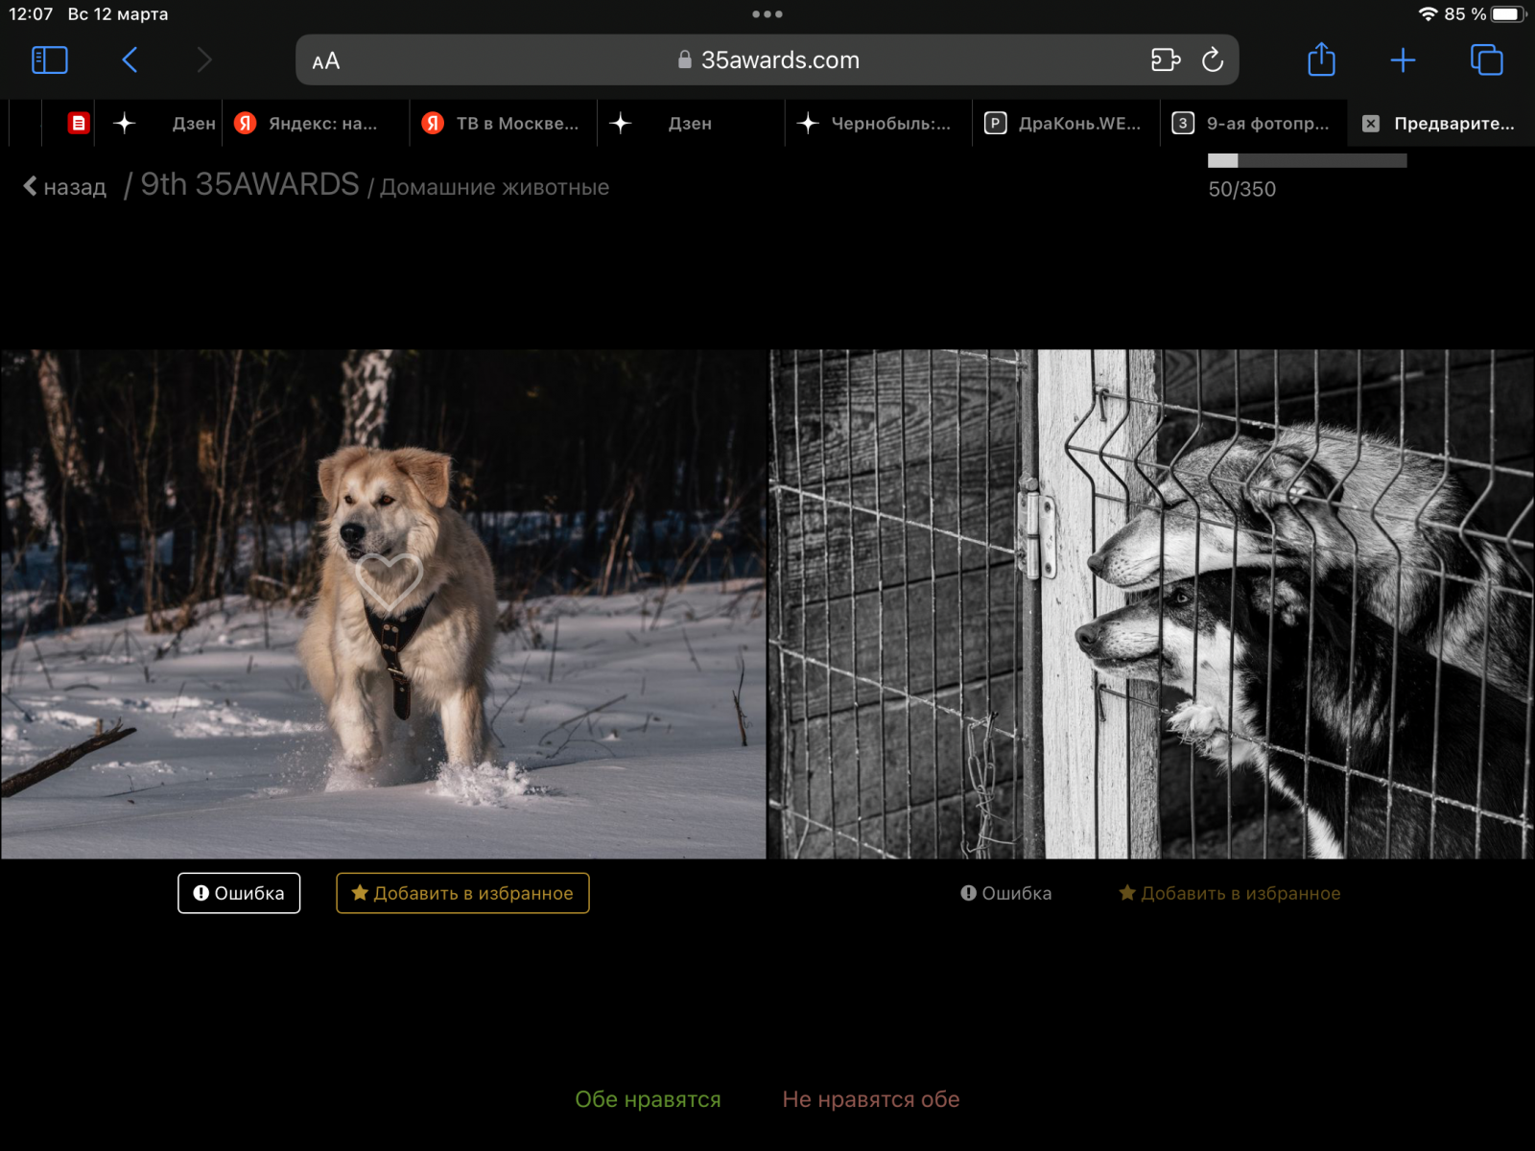Choose Обе нравятся option
Viewport: 1535px width, 1151px height.
[x=648, y=1099]
